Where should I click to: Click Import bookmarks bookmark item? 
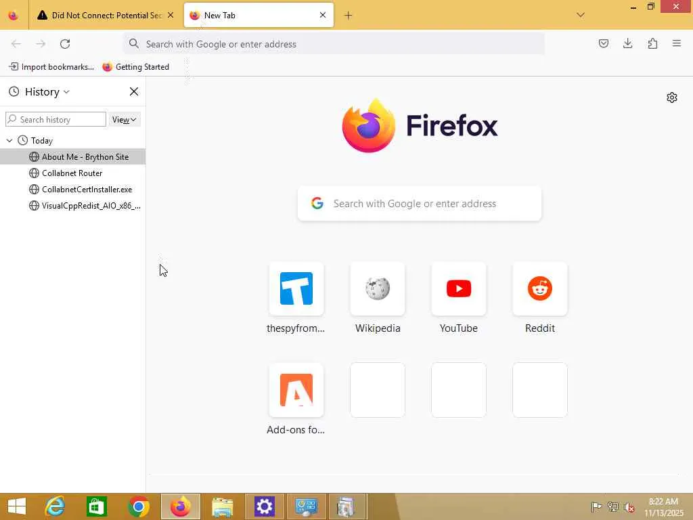51,67
